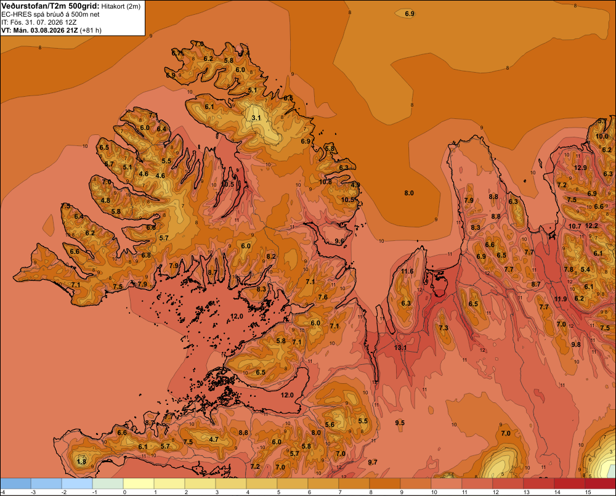The image size is (616, 496).
Task: Select the orange 8 to 9 swatch
Action: point(385,484)
